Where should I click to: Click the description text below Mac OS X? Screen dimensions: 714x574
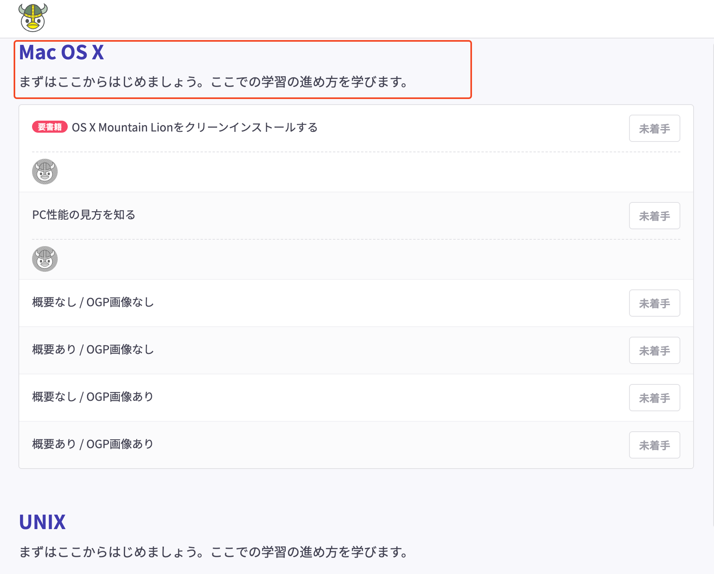point(214,82)
